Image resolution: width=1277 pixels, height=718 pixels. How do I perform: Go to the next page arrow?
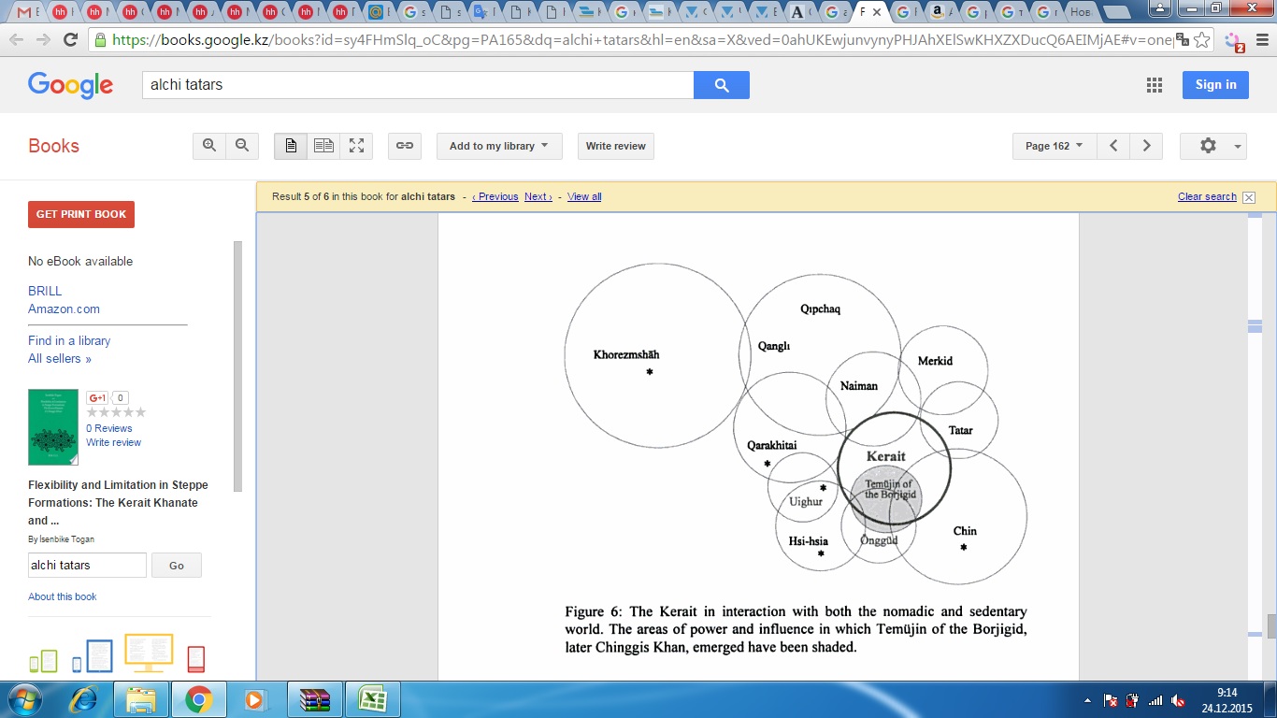pos(1146,146)
